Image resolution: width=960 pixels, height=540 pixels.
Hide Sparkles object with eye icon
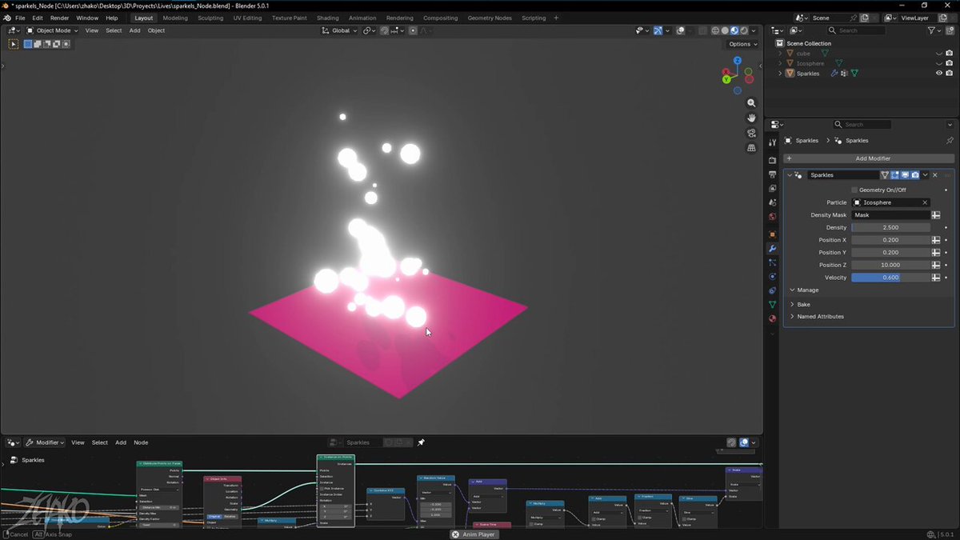coord(939,73)
